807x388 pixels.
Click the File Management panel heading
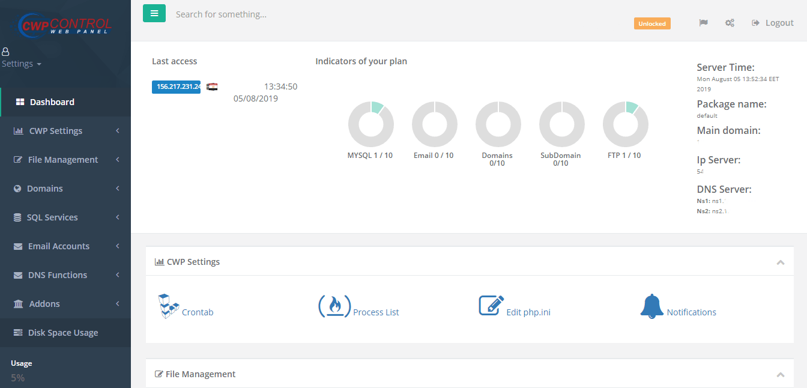[195, 374]
